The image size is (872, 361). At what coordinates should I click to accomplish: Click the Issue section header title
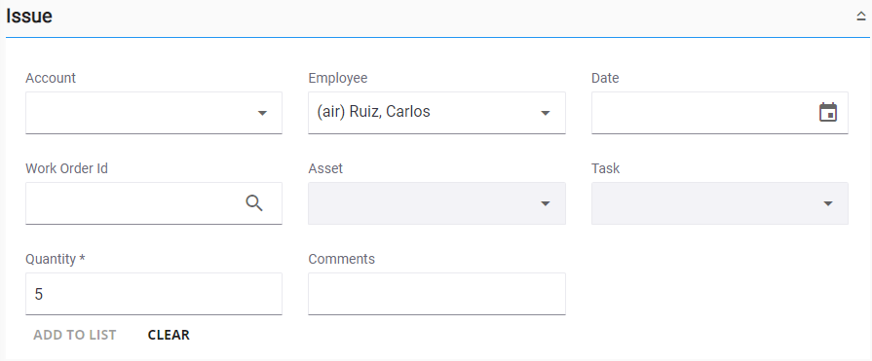(x=29, y=17)
